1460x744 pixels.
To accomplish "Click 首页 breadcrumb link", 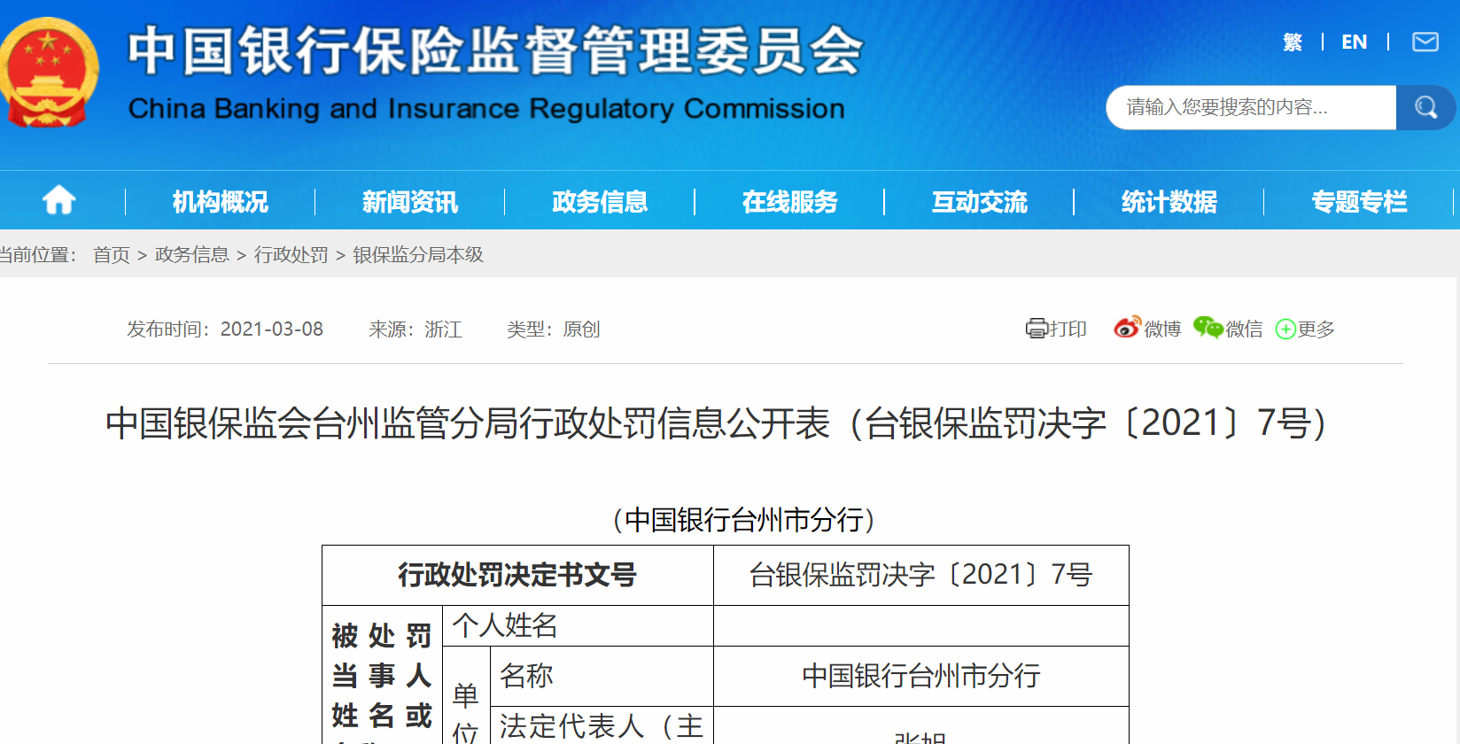I will [112, 255].
